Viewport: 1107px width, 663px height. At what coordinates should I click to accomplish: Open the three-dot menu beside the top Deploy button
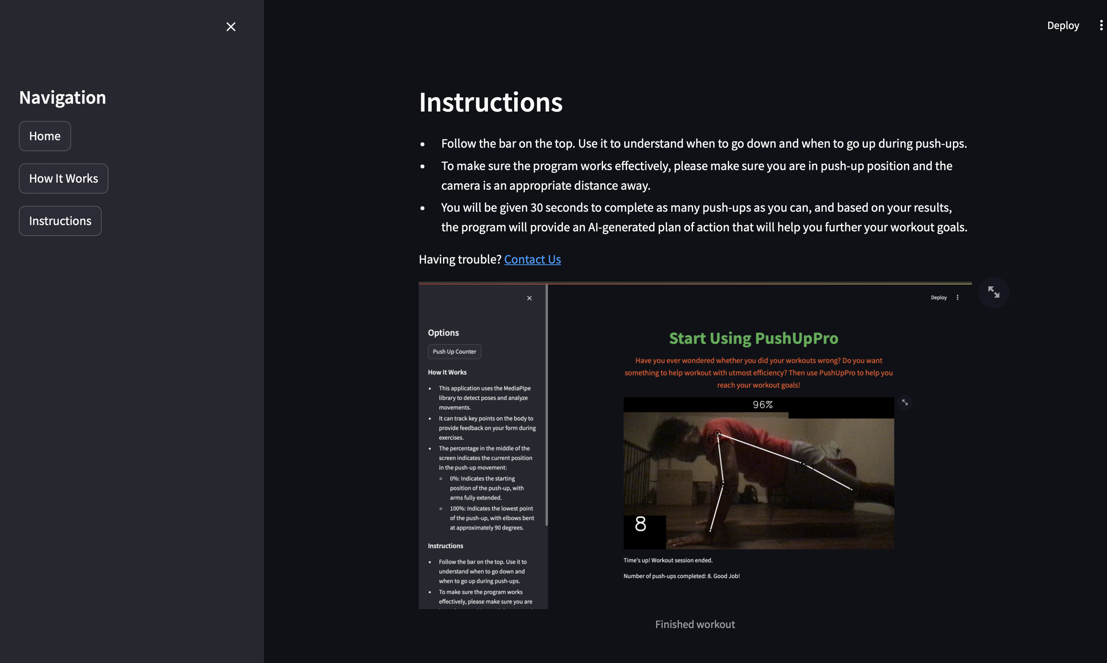click(1101, 26)
